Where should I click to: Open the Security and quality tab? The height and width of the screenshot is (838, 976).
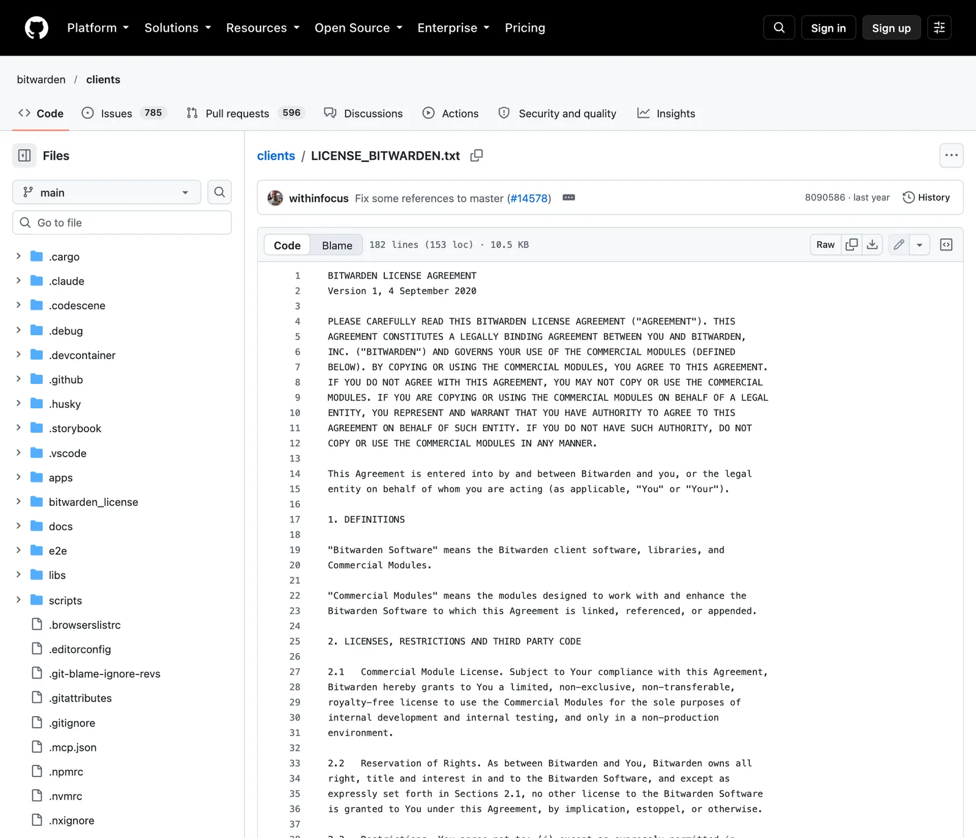point(558,113)
